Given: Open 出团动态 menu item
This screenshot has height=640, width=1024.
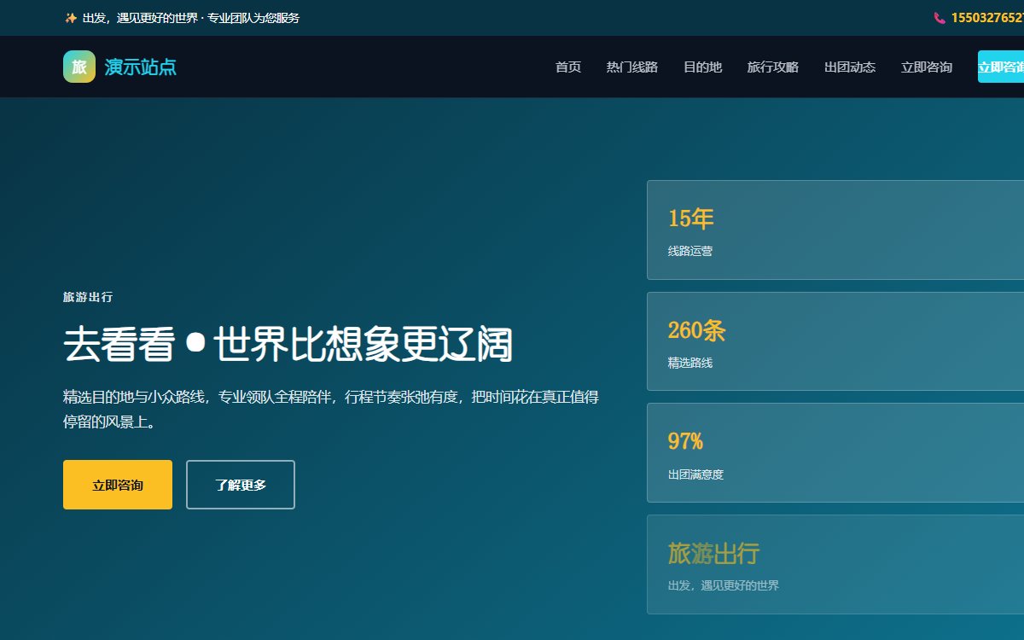Looking at the screenshot, I should [x=850, y=67].
